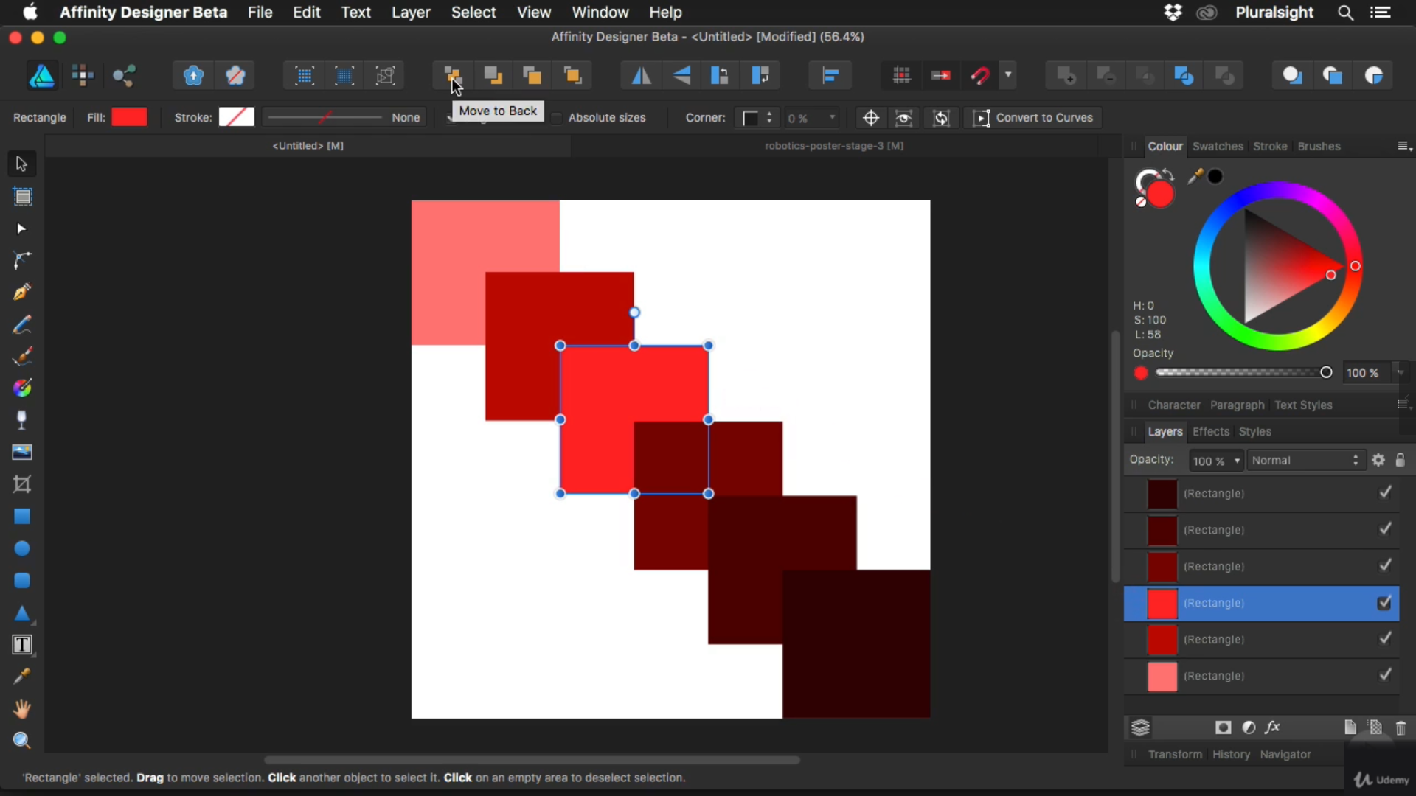Viewport: 1416px width, 796px height.
Task: Open the History panel
Action: pos(1231,755)
